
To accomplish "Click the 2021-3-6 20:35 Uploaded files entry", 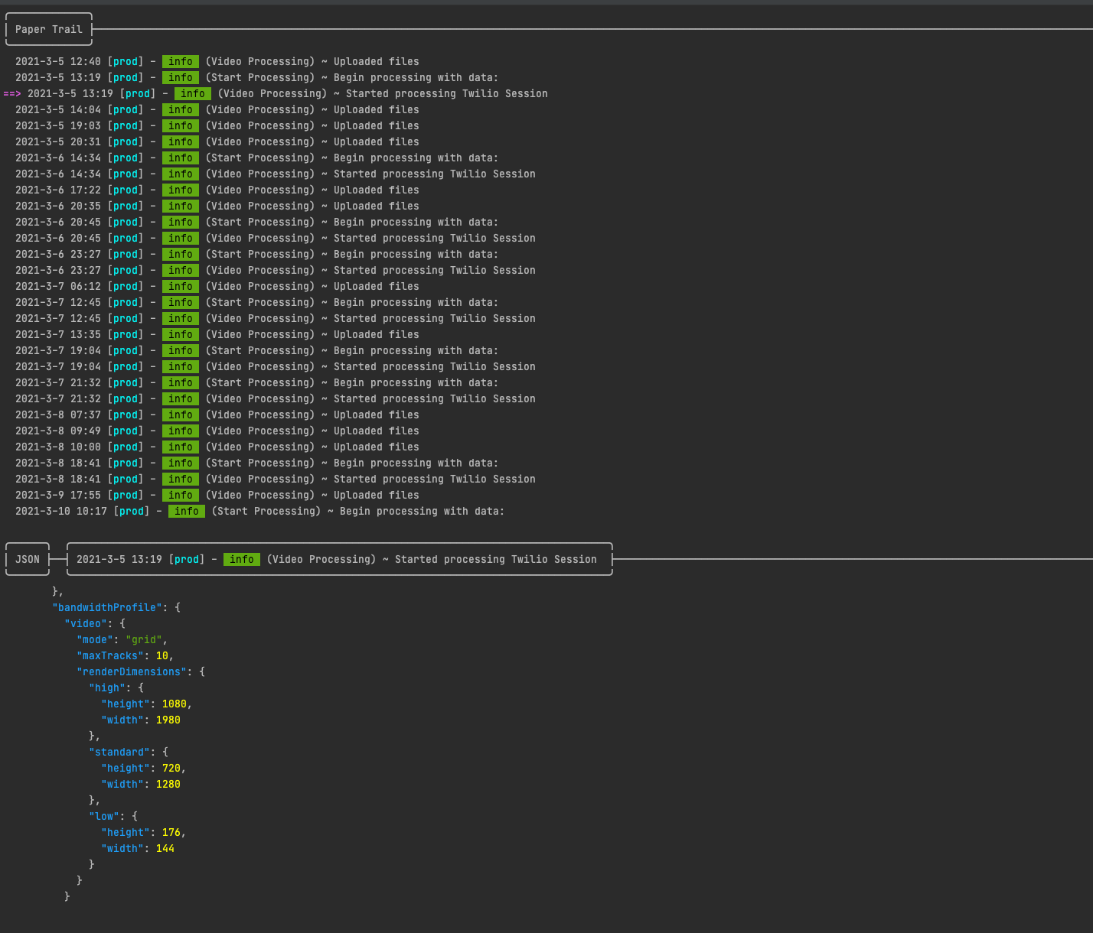I will pyautogui.click(x=217, y=206).
